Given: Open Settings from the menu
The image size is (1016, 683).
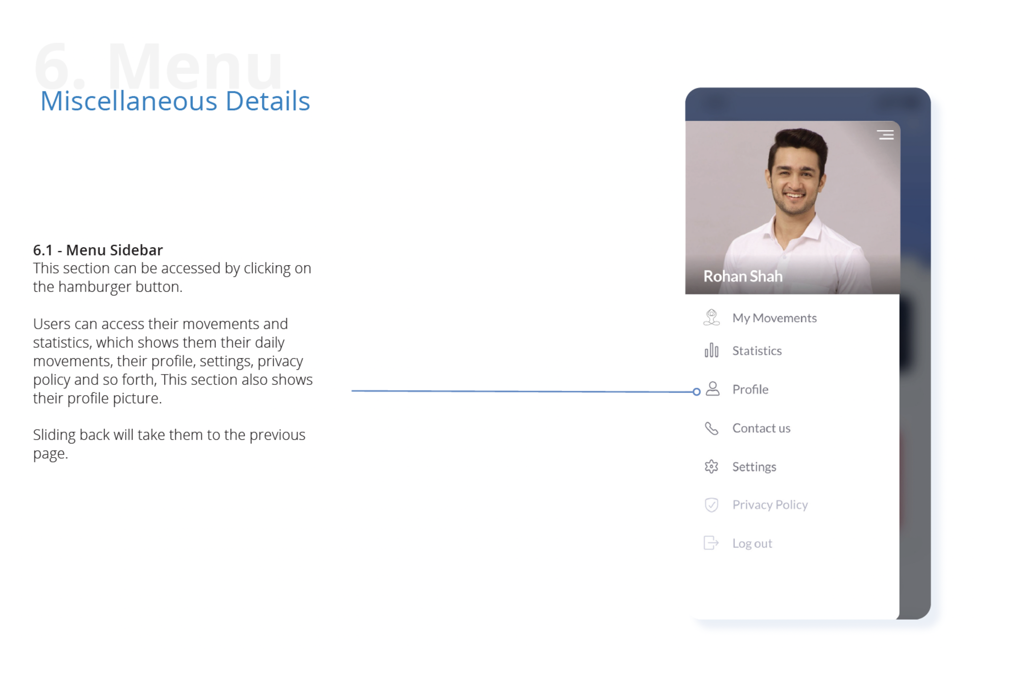Looking at the screenshot, I should pos(754,467).
